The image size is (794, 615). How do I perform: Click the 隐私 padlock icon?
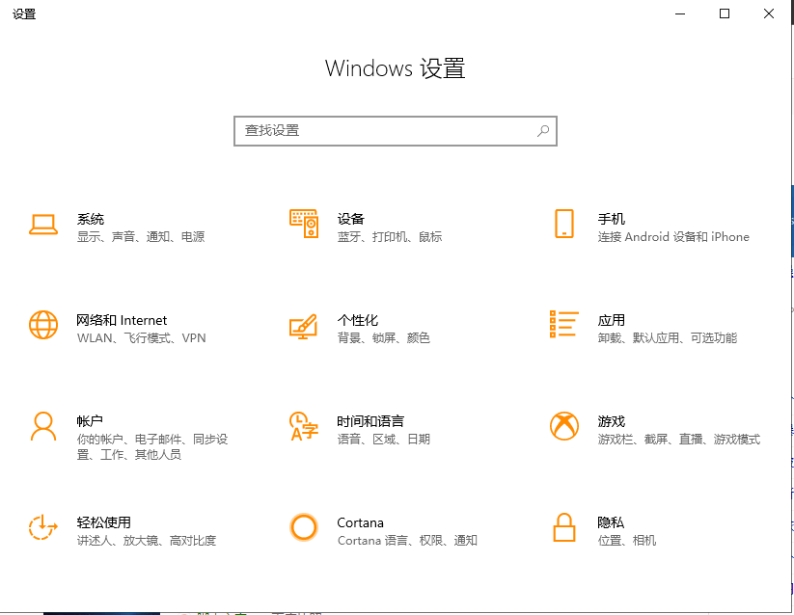click(564, 527)
